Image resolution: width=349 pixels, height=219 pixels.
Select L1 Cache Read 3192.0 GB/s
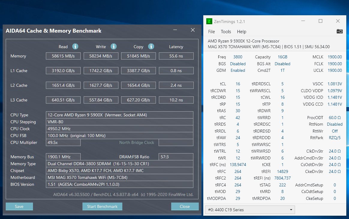tap(63, 71)
